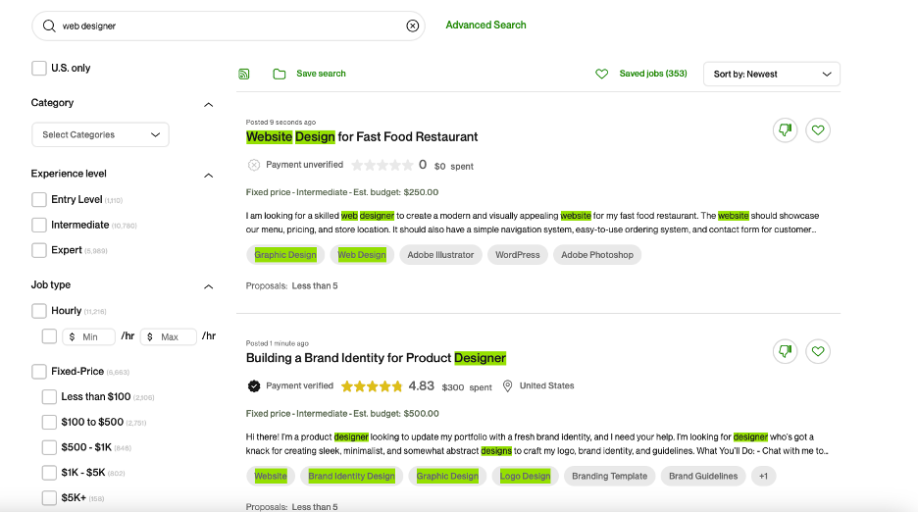Save the Brand Identity job with heart icon

[818, 351]
